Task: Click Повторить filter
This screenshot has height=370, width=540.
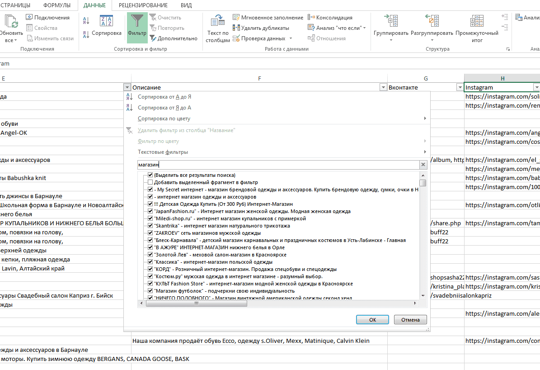Action: [167, 28]
